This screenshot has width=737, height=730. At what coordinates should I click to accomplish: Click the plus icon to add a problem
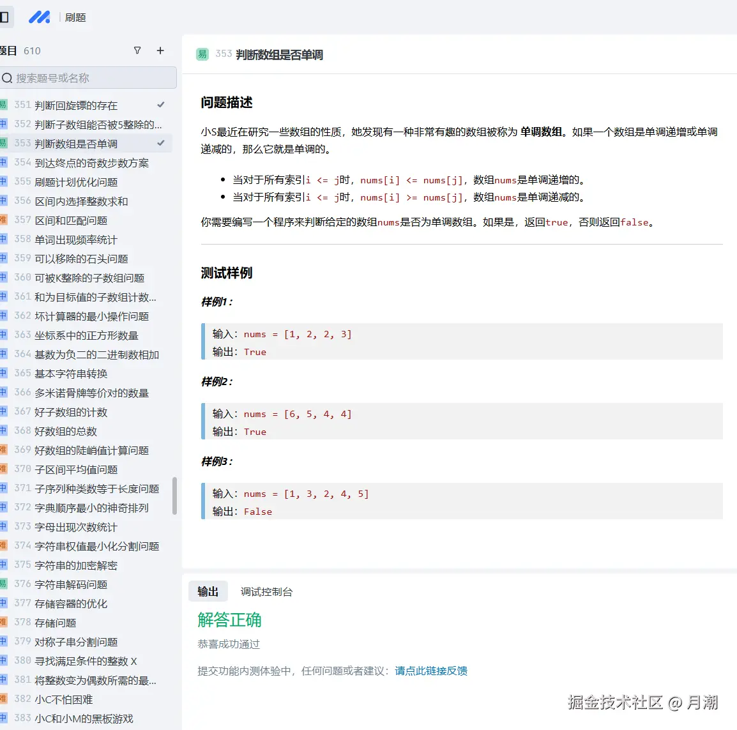pyautogui.click(x=160, y=50)
